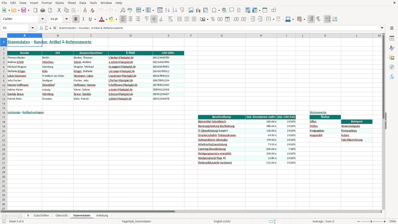Toggle print preview
Screen dimensions: 398x224
coord(50,10)
